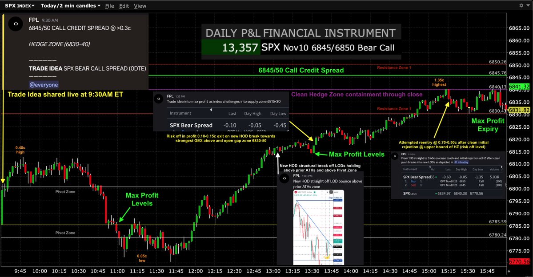Click the FPL avatar on the 1:03 PM message
This screenshot has height=277, width=533.
[284, 178]
